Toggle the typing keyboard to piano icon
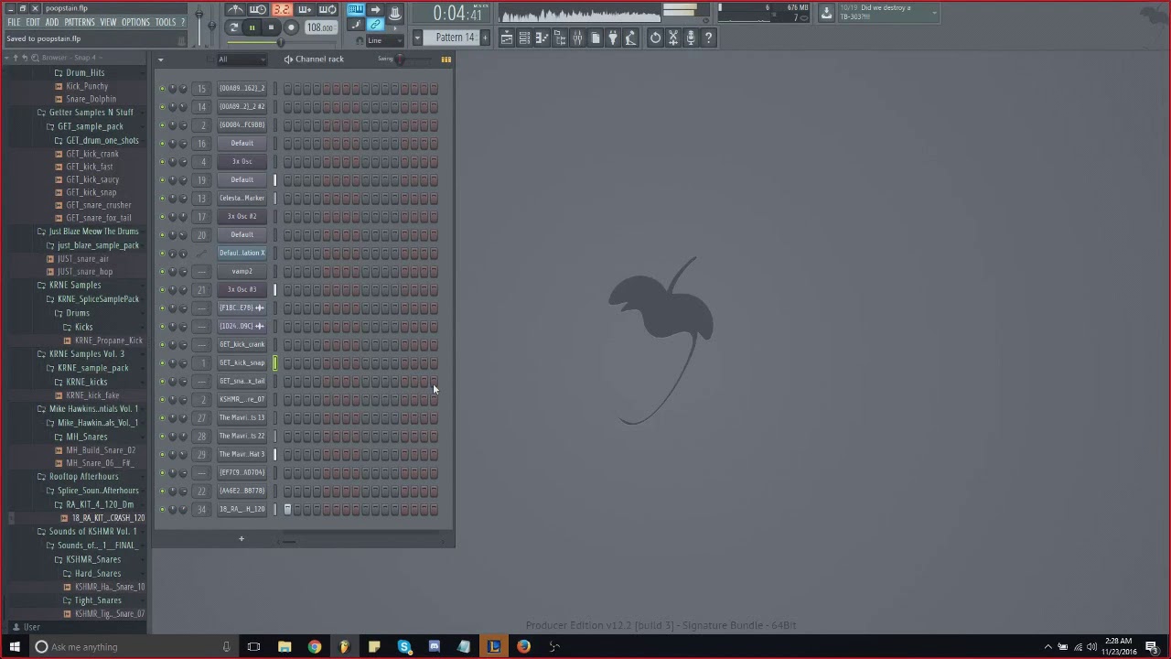This screenshot has height=659, width=1171. point(355,10)
